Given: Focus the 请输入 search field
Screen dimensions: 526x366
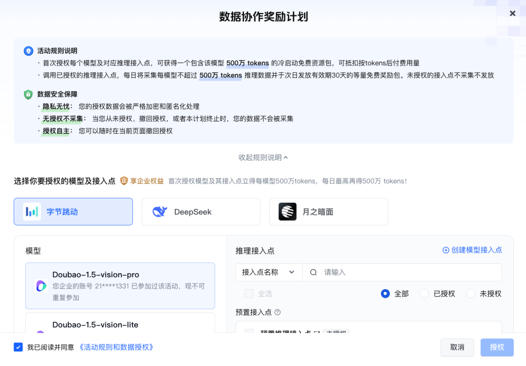Looking at the screenshot, I should (x=402, y=272).
